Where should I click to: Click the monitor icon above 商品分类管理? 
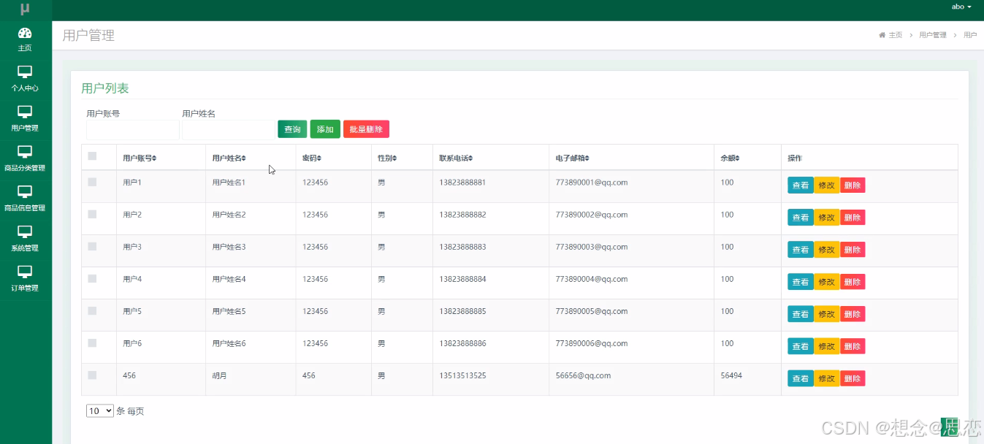tap(25, 152)
